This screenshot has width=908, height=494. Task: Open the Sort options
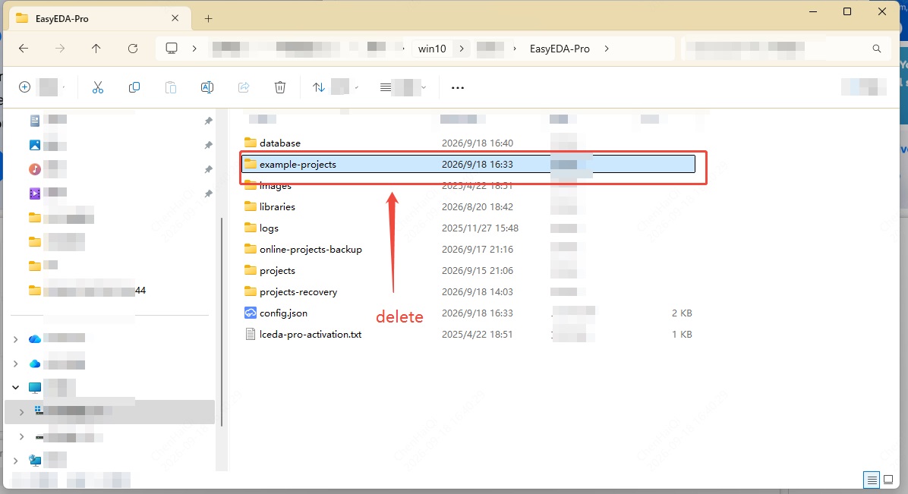pyautogui.click(x=336, y=87)
